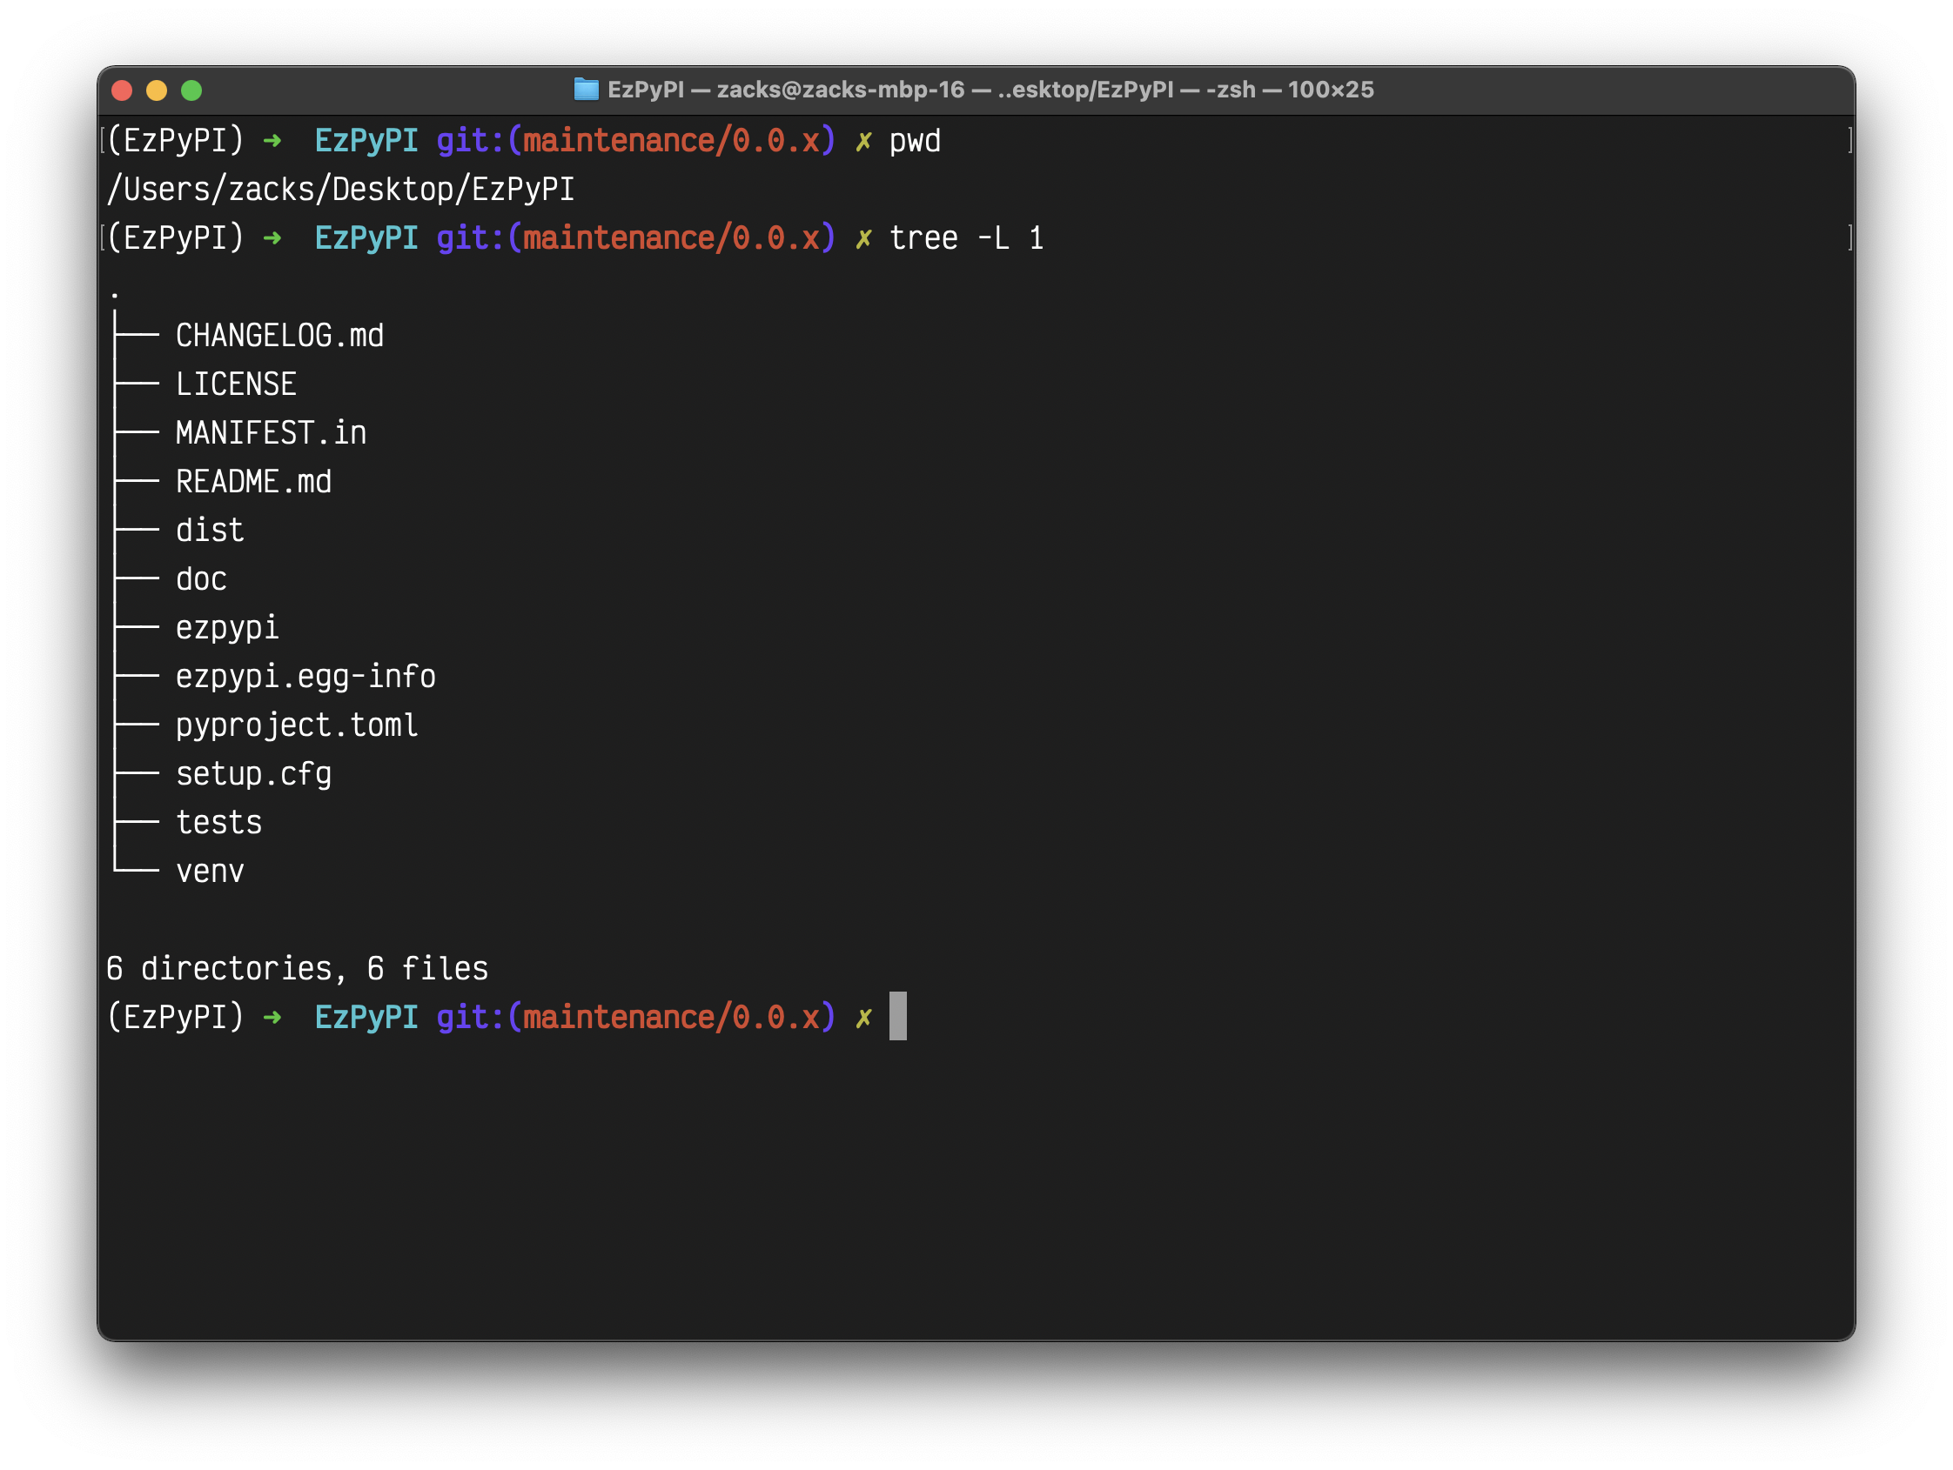Click the dist directory entry

click(x=209, y=531)
